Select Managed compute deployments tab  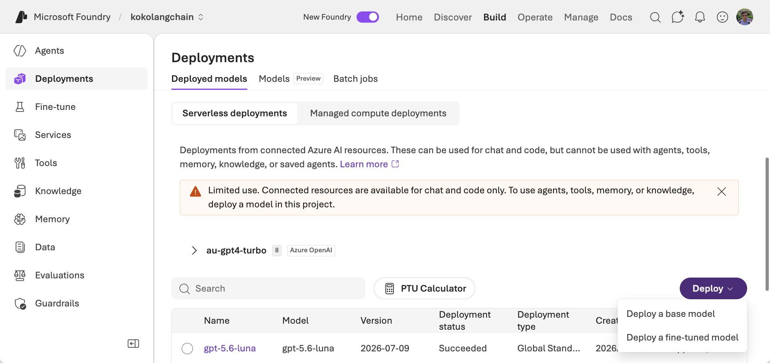click(x=378, y=113)
